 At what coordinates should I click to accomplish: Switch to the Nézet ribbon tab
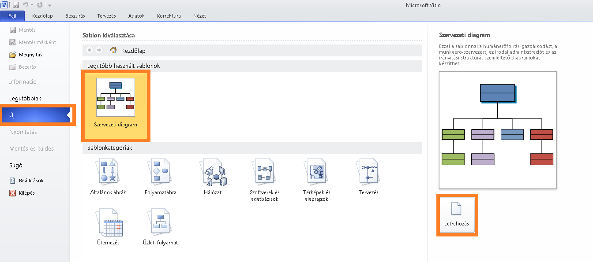pos(199,16)
